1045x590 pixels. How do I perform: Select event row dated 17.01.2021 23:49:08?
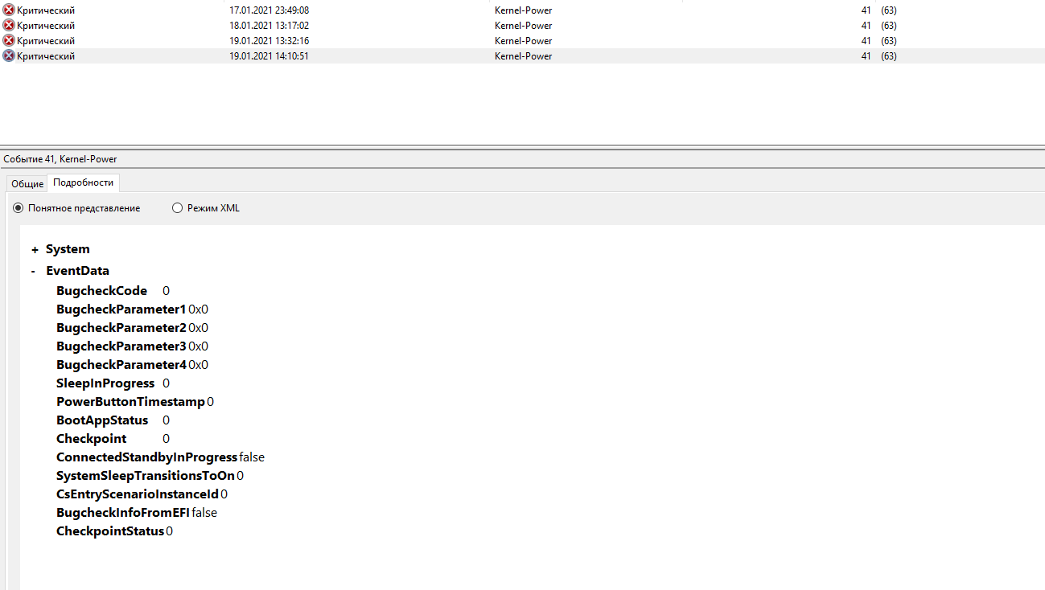(x=522, y=10)
